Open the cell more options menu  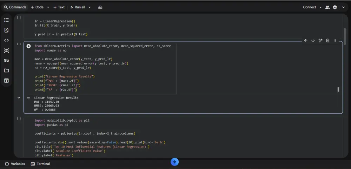point(335,40)
